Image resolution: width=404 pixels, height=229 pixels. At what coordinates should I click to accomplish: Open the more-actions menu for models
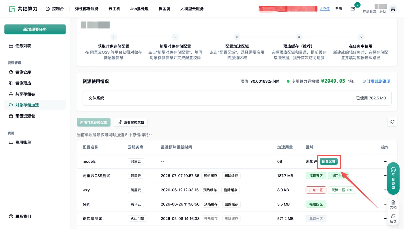(386, 162)
